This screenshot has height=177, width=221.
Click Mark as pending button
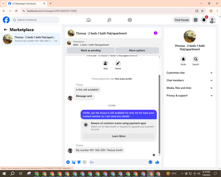[x=91, y=50]
